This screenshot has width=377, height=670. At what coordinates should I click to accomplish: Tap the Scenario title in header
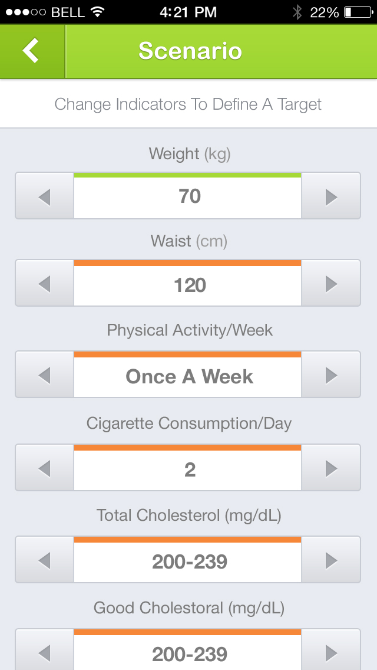pos(190,51)
